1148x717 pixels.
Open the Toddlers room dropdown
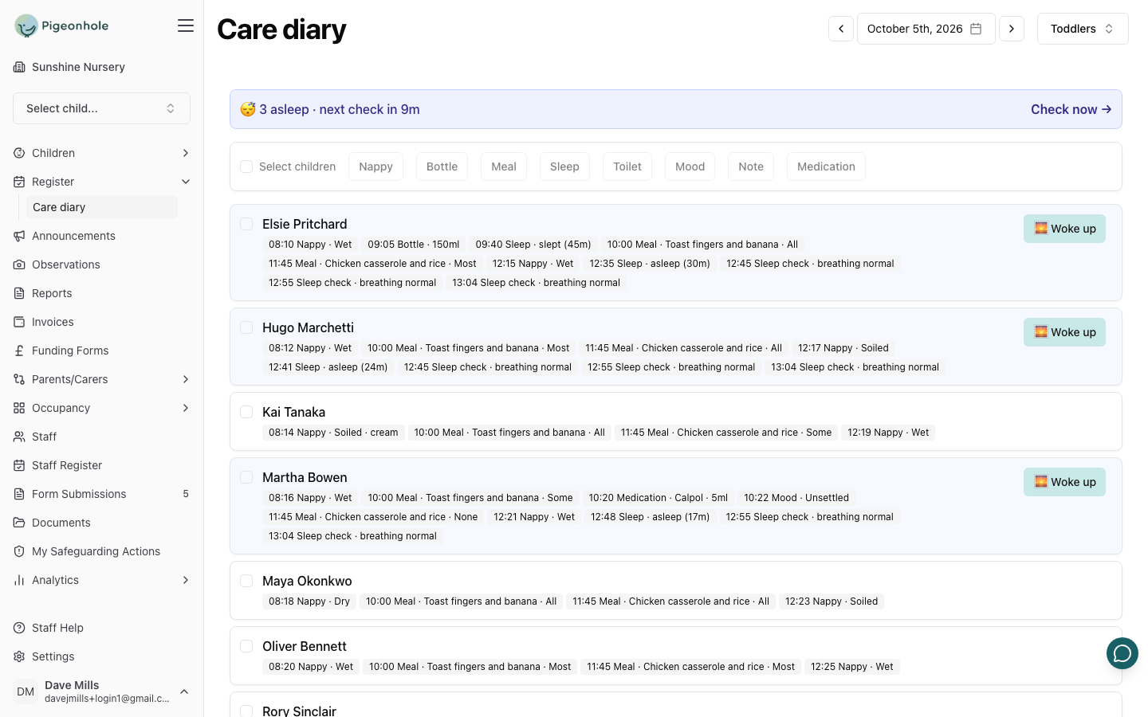(1083, 29)
